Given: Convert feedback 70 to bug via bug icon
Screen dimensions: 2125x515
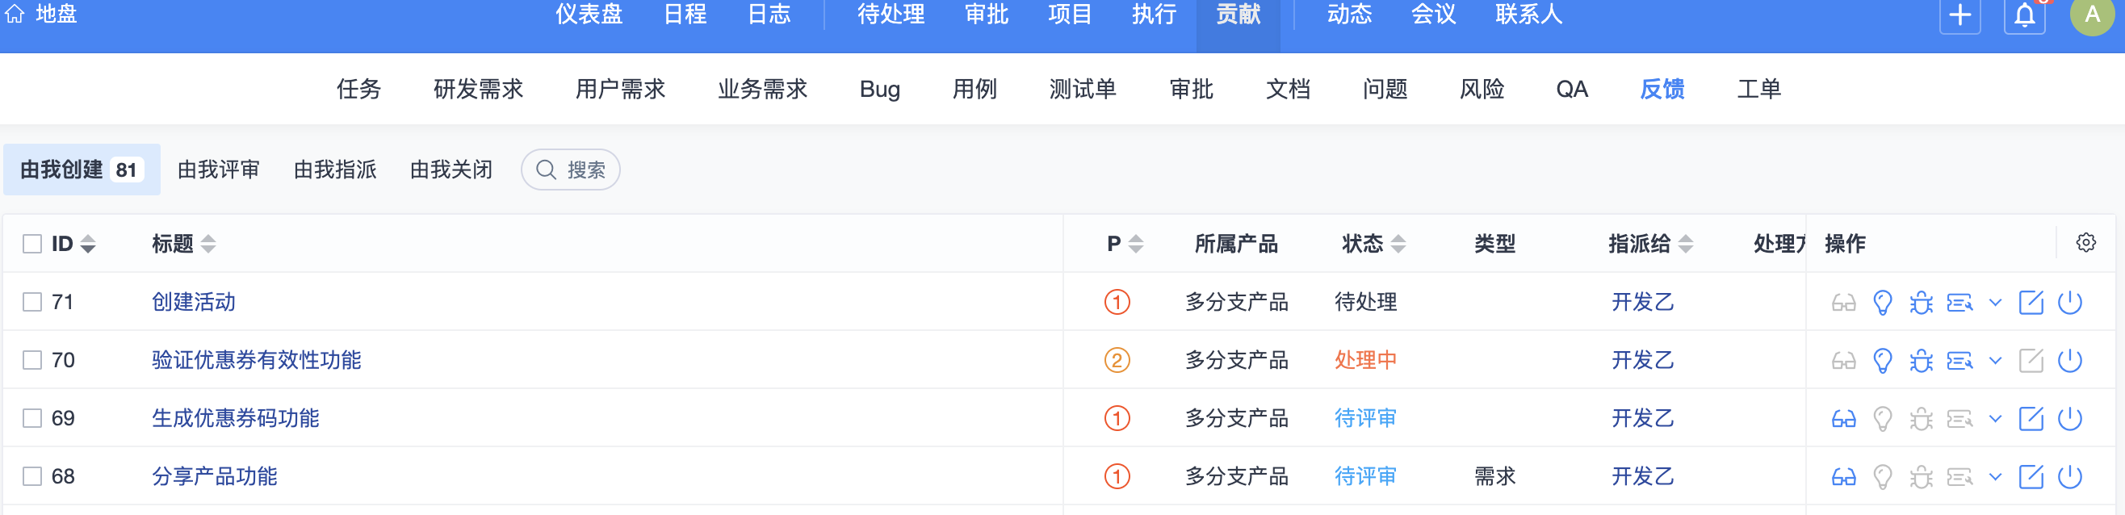Looking at the screenshot, I should pyautogui.click(x=1921, y=361).
